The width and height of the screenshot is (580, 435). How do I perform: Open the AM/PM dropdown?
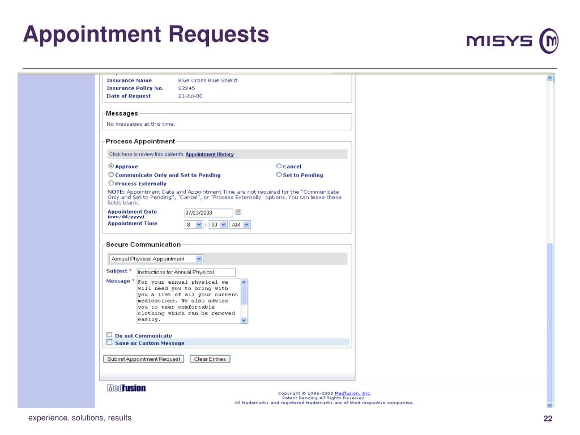pyautogui.click(x=240, y=224)
